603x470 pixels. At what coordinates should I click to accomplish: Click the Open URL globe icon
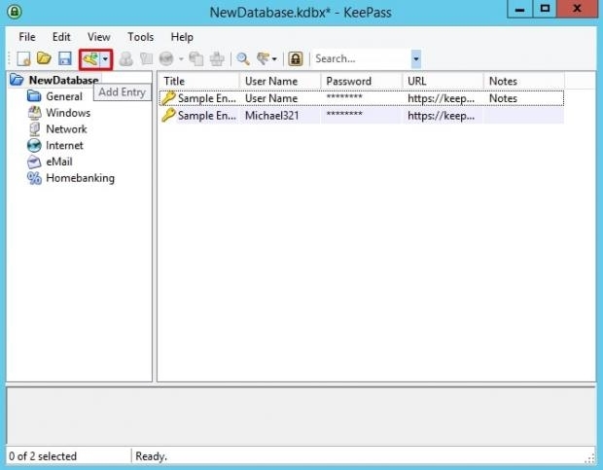click(166, 58)
